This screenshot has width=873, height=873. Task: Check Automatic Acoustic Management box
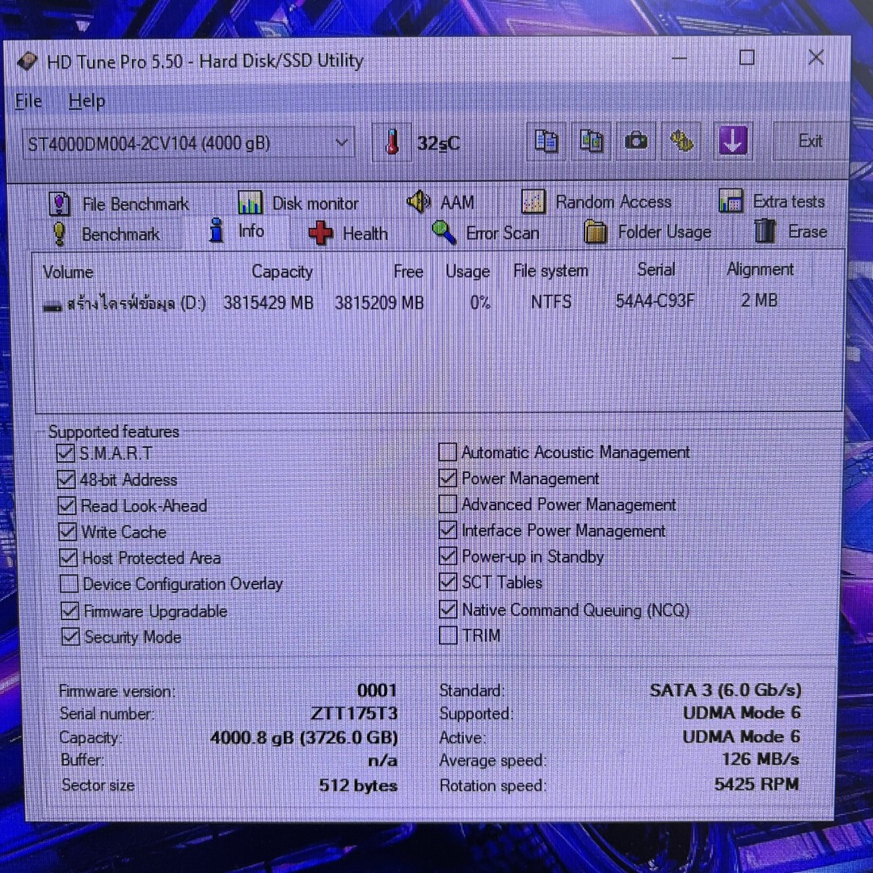448,452
